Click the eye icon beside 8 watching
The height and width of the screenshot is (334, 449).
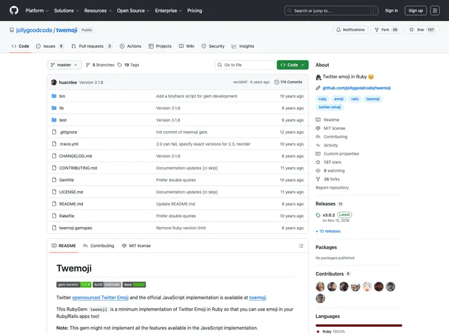(x=318, y=170)
